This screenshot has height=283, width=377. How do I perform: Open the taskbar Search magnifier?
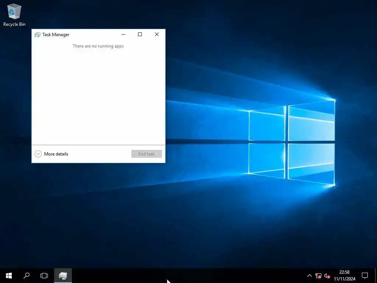pyautogui.click(x=27, y=276)
